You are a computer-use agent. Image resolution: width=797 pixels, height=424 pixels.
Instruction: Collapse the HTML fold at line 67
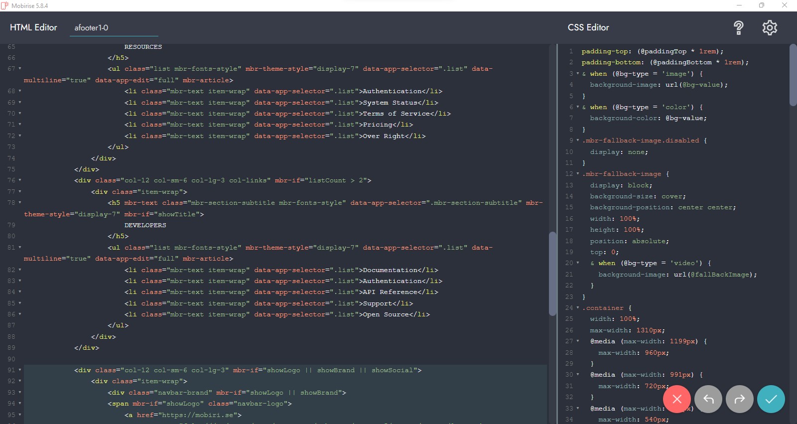[20, 69]
